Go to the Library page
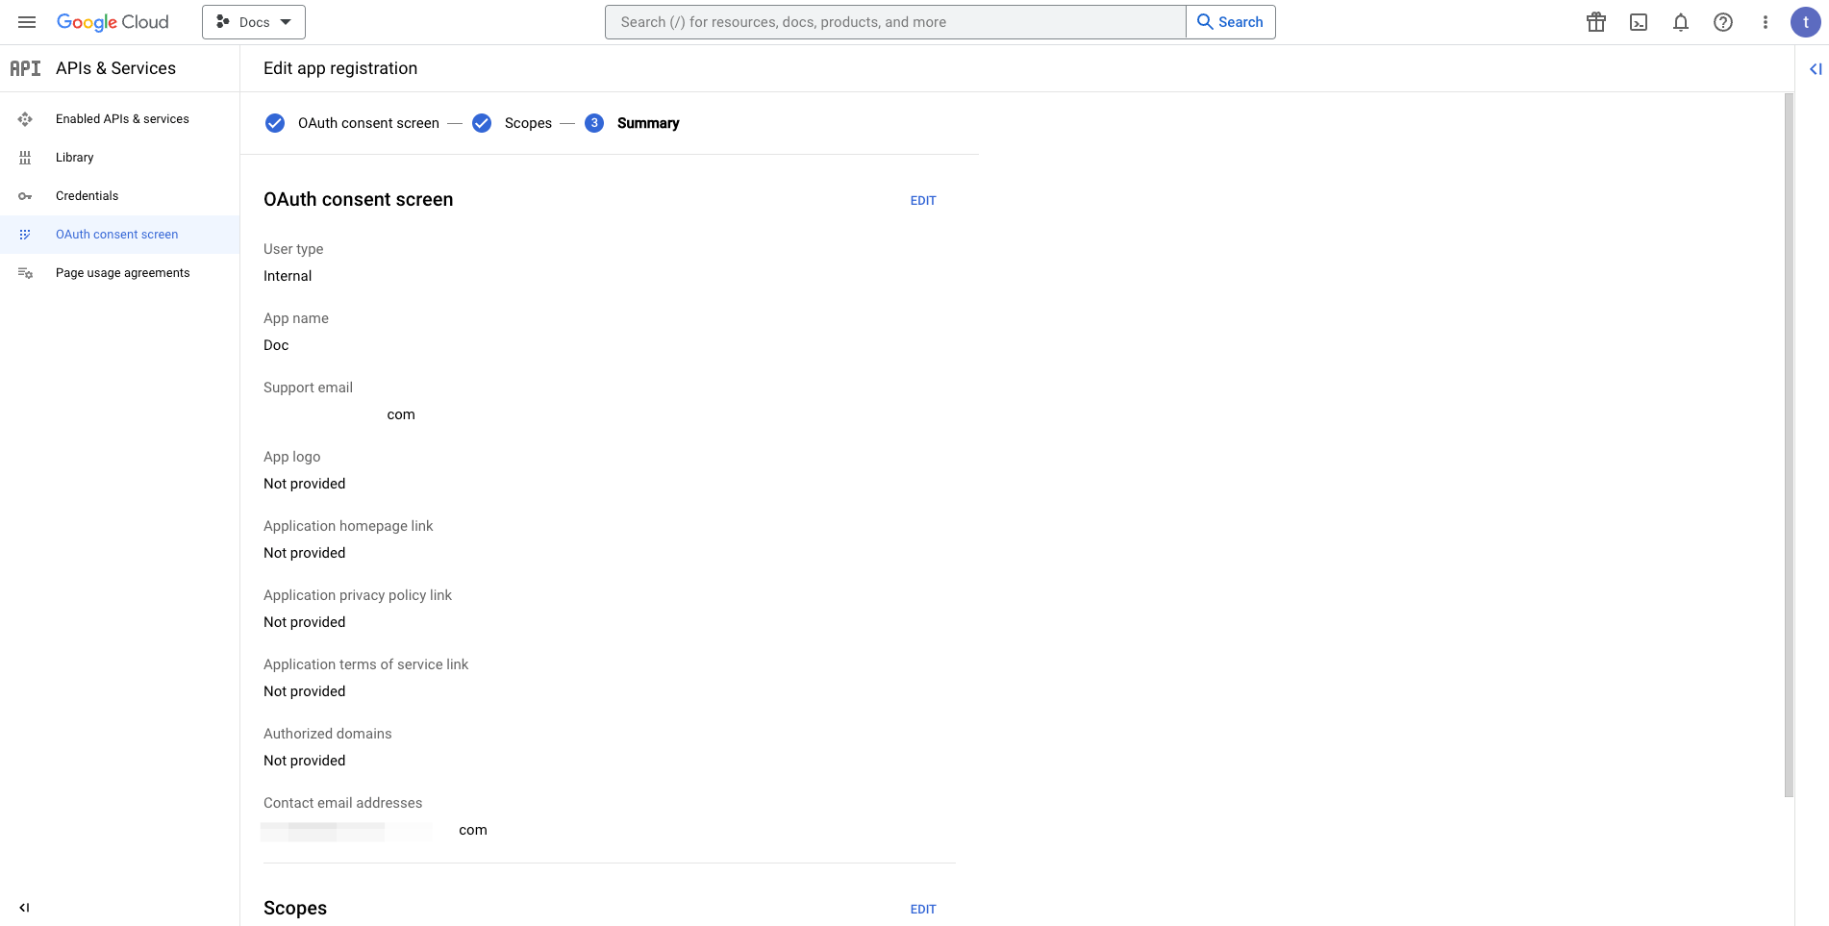This screenshot has height=926, width=1829. coord(75,158)
